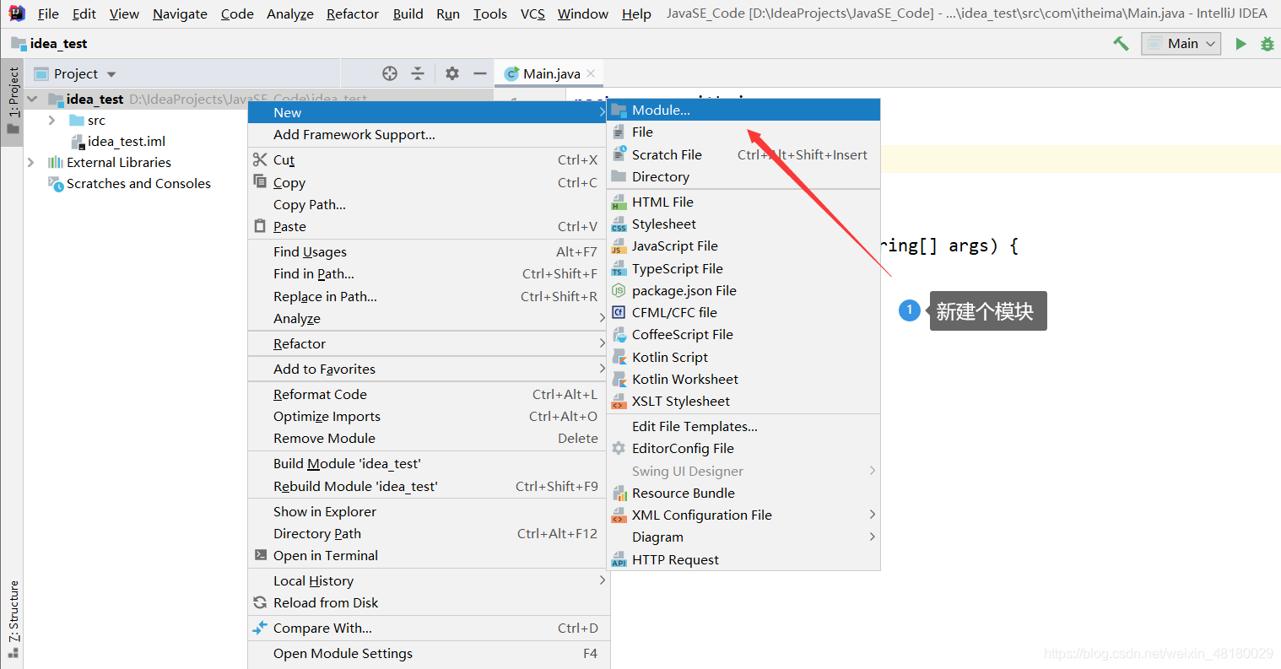Click the package.json File icon

[619, 290]
